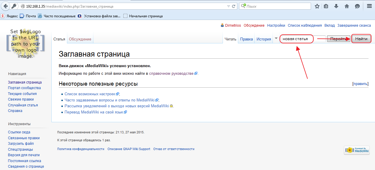
Task: Open the Почта bookmark
Action: coord(28,16)
